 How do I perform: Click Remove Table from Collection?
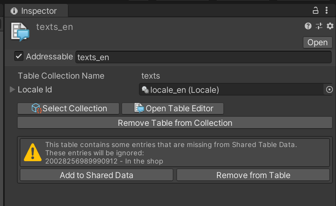175,123
